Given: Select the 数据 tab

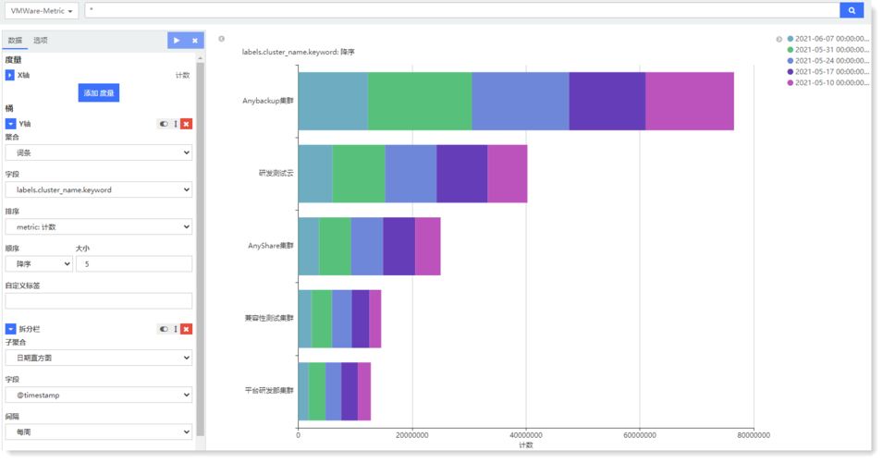Looking at the screenshot, I should (15, 41).
